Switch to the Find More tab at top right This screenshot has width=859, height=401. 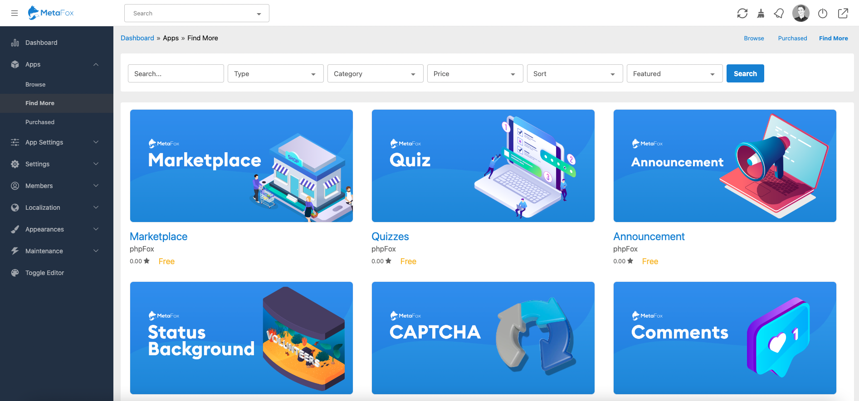point(833,39)
